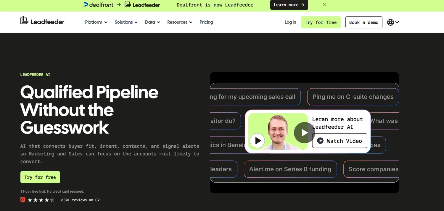The image size is (444, 211).
Task: Click 'Leran more about Leadfeeder AI' text
Action: tap(337, 123)
